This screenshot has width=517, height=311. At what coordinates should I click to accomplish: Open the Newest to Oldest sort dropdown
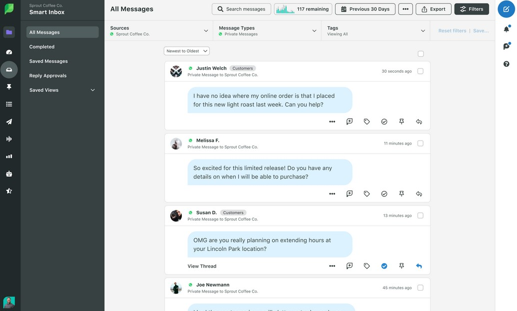pyautogui.click(x=187, y=51)
